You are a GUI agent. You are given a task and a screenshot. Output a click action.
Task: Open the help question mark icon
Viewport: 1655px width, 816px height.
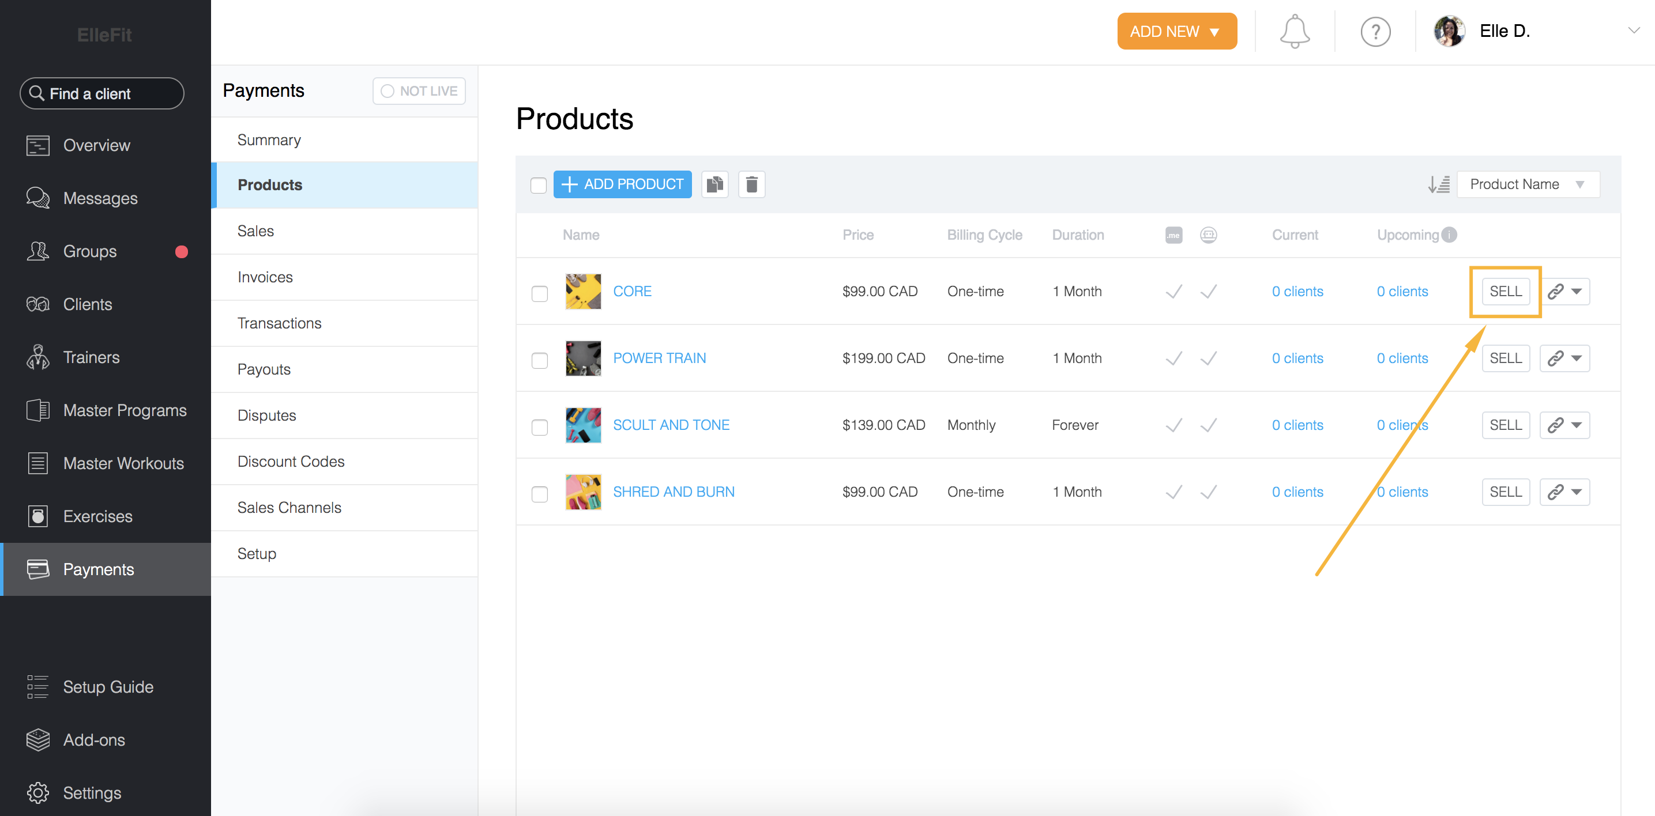tap(1375, 32)
